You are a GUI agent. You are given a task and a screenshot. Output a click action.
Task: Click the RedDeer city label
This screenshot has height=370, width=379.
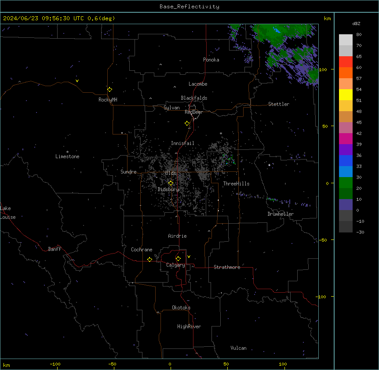193,112
